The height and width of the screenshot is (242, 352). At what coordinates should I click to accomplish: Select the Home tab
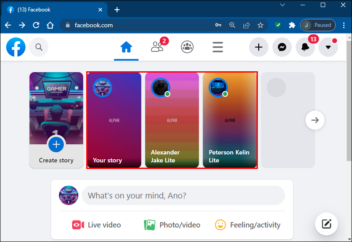(x=126, y=47)
